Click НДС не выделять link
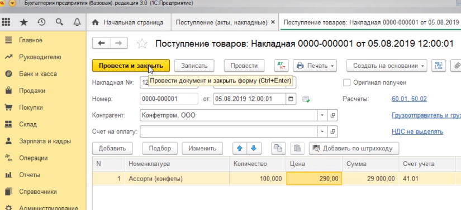461x210 pixels. click(x=417, y=131)
